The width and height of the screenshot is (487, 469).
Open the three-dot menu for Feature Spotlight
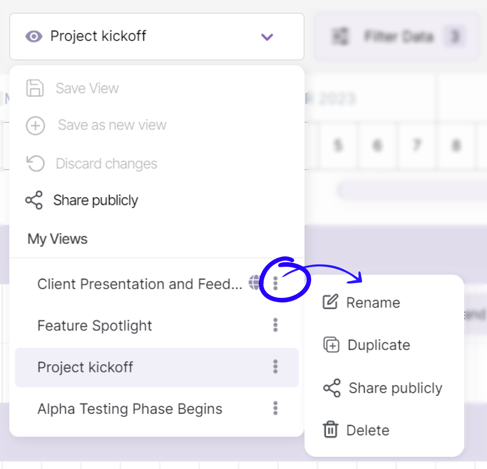tap(275, 325)
